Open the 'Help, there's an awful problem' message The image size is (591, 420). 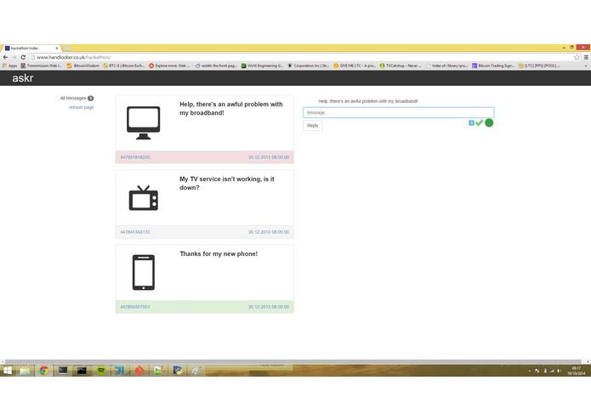click(205, 129)
